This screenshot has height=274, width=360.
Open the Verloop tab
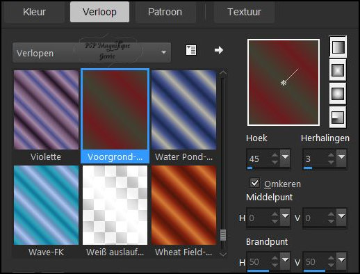point(99,12)
